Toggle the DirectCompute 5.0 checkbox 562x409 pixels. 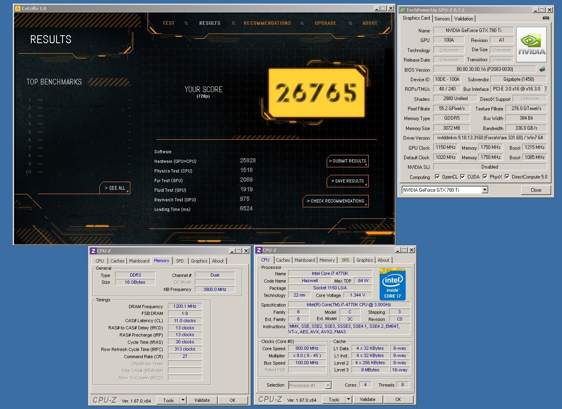pyautogui.click(x=507, y=176)
